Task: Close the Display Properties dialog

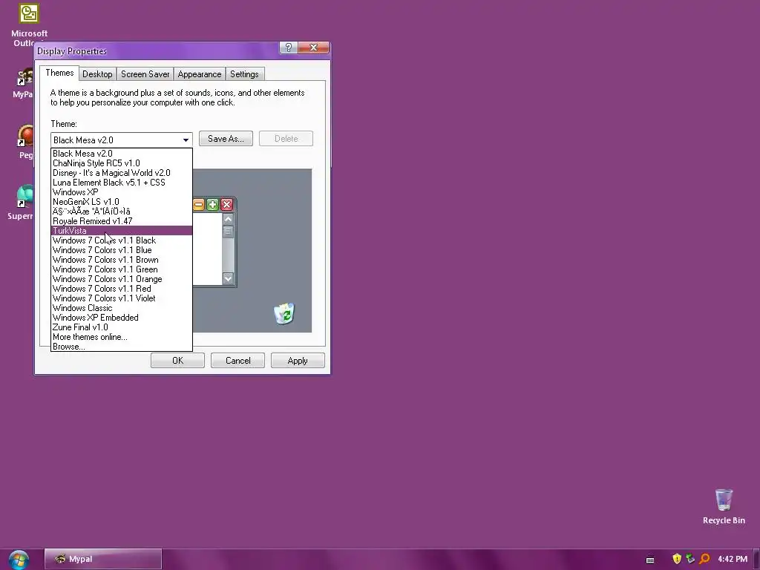Action: coord(314,47)
